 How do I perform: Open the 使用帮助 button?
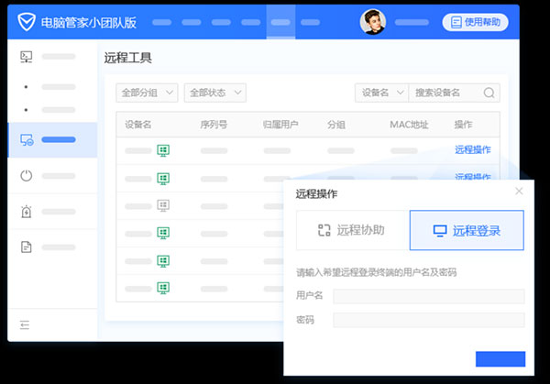[475, 22]
